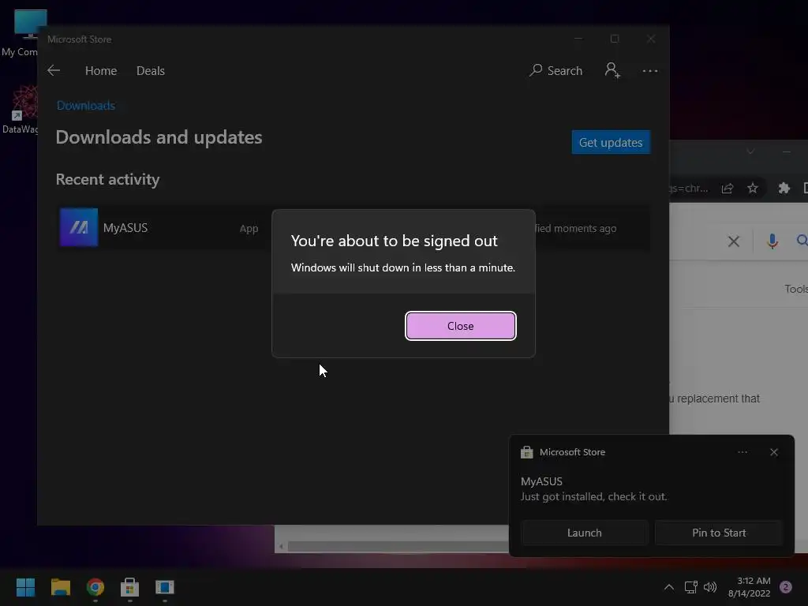Image resolution: width=808 pixels, height=606 pixels.
Task: Open the notification center badge
Action: [x=786, y=587]
